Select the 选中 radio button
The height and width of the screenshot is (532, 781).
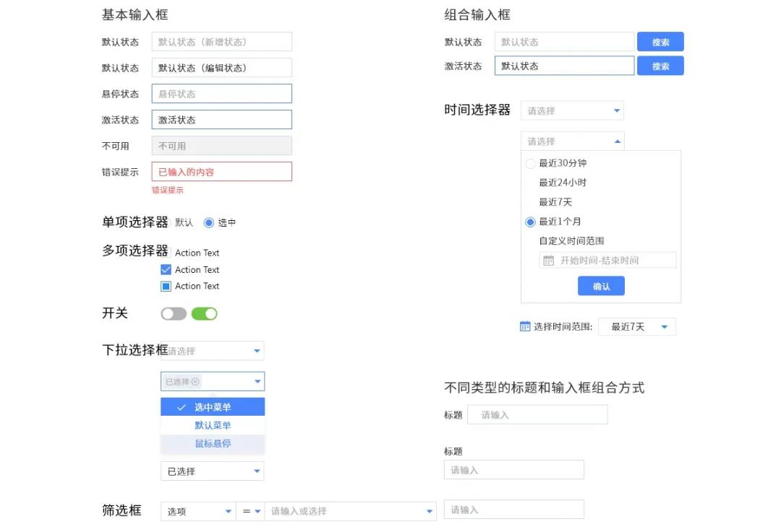coord(209,222)
